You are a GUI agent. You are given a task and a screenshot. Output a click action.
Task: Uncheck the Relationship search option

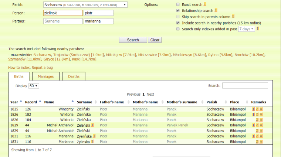178,11
